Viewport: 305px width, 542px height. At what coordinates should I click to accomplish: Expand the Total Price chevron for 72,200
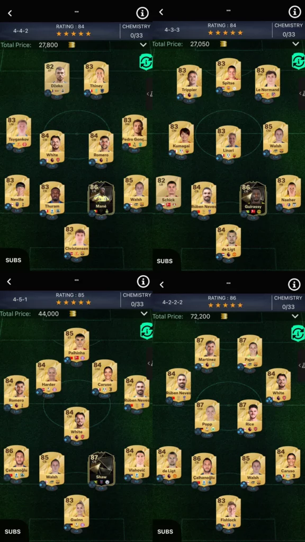tap(295, 317)
